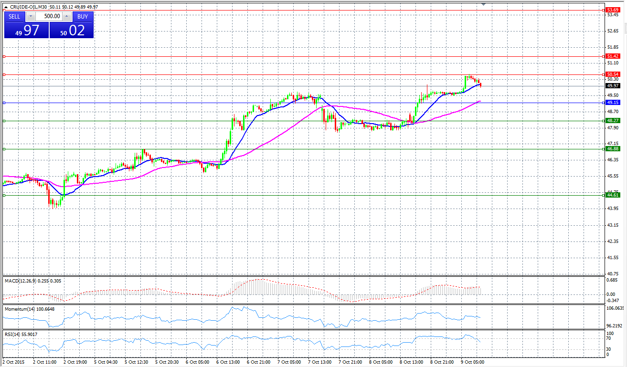Select the 50.54 red price label

pos(612,74)
